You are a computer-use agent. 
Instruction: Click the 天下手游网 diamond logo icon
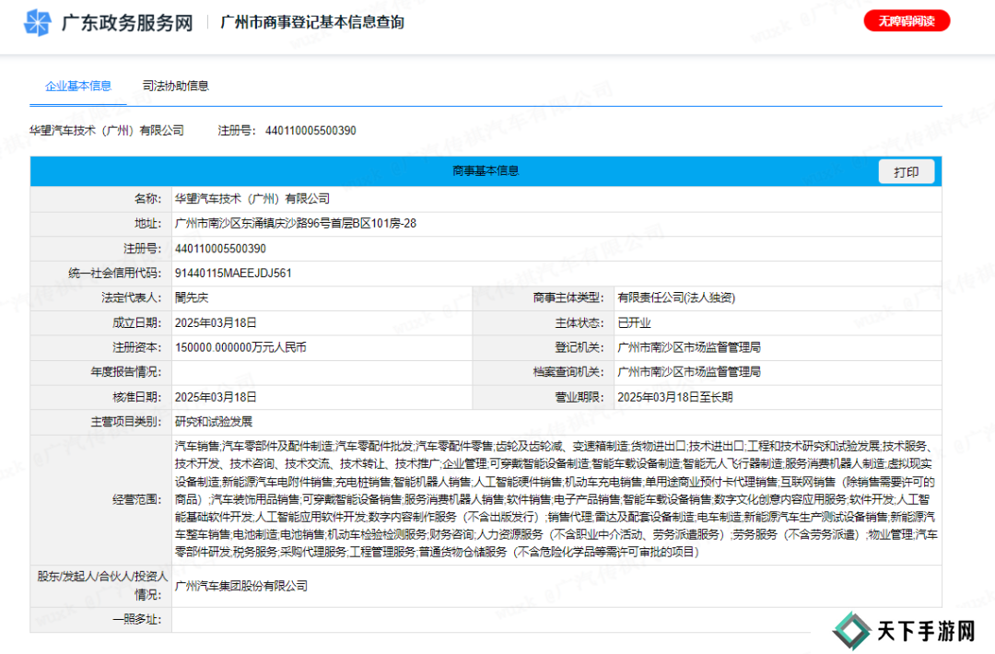(x=852, y=630)
